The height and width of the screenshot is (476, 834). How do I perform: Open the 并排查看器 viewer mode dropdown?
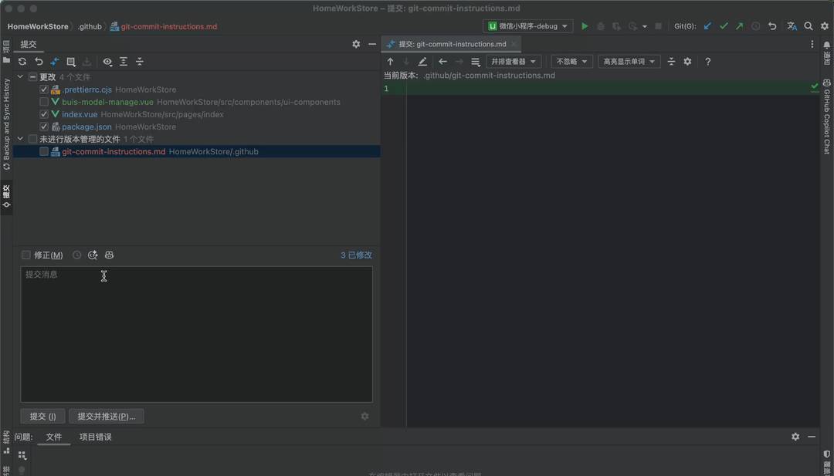tap(514, 61)
